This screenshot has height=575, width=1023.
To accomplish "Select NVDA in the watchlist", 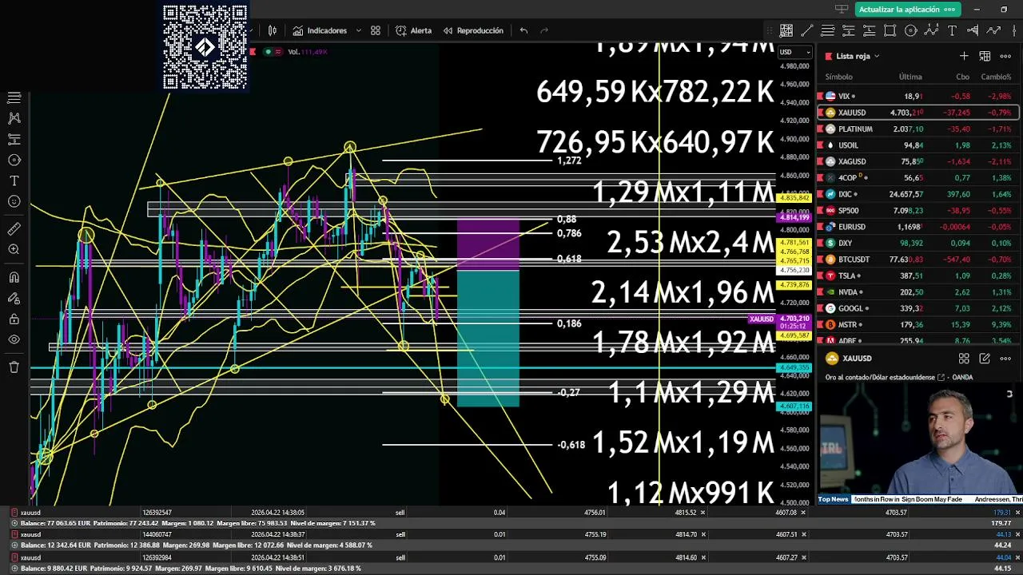I will coord(918,292).
